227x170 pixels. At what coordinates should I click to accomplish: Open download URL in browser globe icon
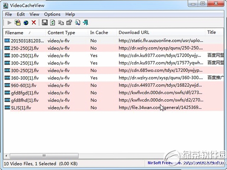26,23
